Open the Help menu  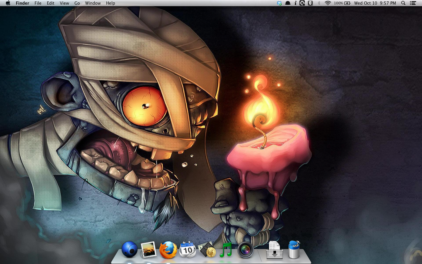pos(110,3)
